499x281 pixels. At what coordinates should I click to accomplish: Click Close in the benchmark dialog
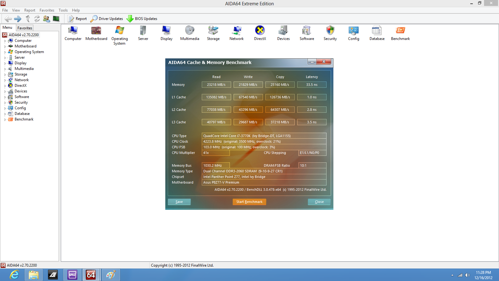coord(319,202)
